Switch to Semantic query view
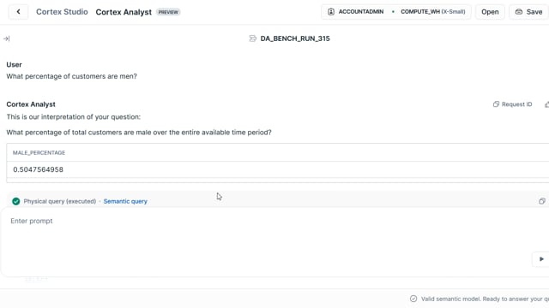This screenshot has width=549, height=308. click(x=125, y=201)
